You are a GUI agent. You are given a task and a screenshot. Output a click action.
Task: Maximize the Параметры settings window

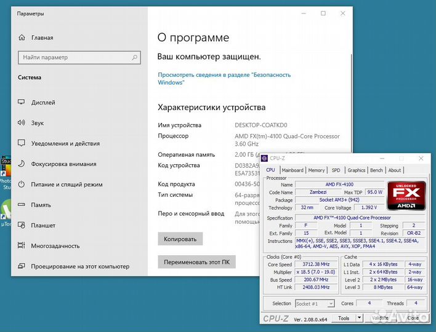click(323, 14)
